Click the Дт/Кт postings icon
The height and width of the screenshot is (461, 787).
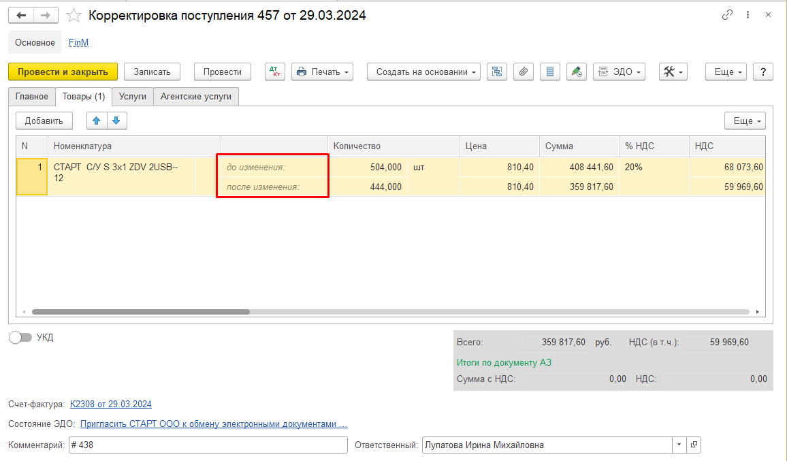[275, 71]
